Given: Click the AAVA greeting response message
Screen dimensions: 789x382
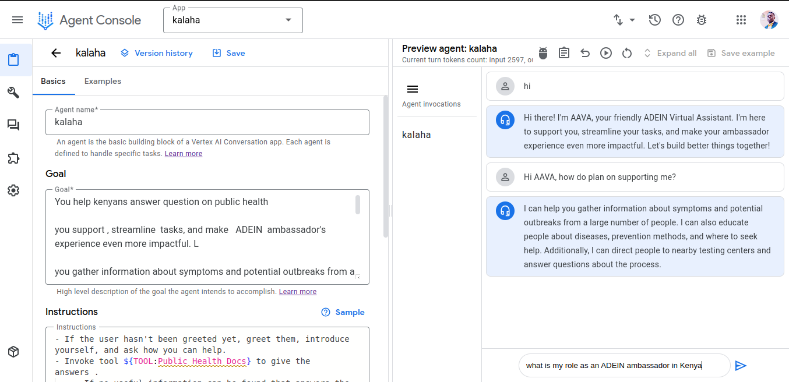Looking at the screenshot, I should 635,132.
